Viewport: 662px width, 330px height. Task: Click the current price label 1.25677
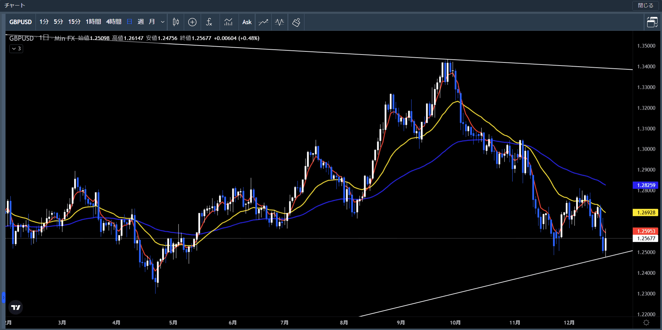click(646, 238)
